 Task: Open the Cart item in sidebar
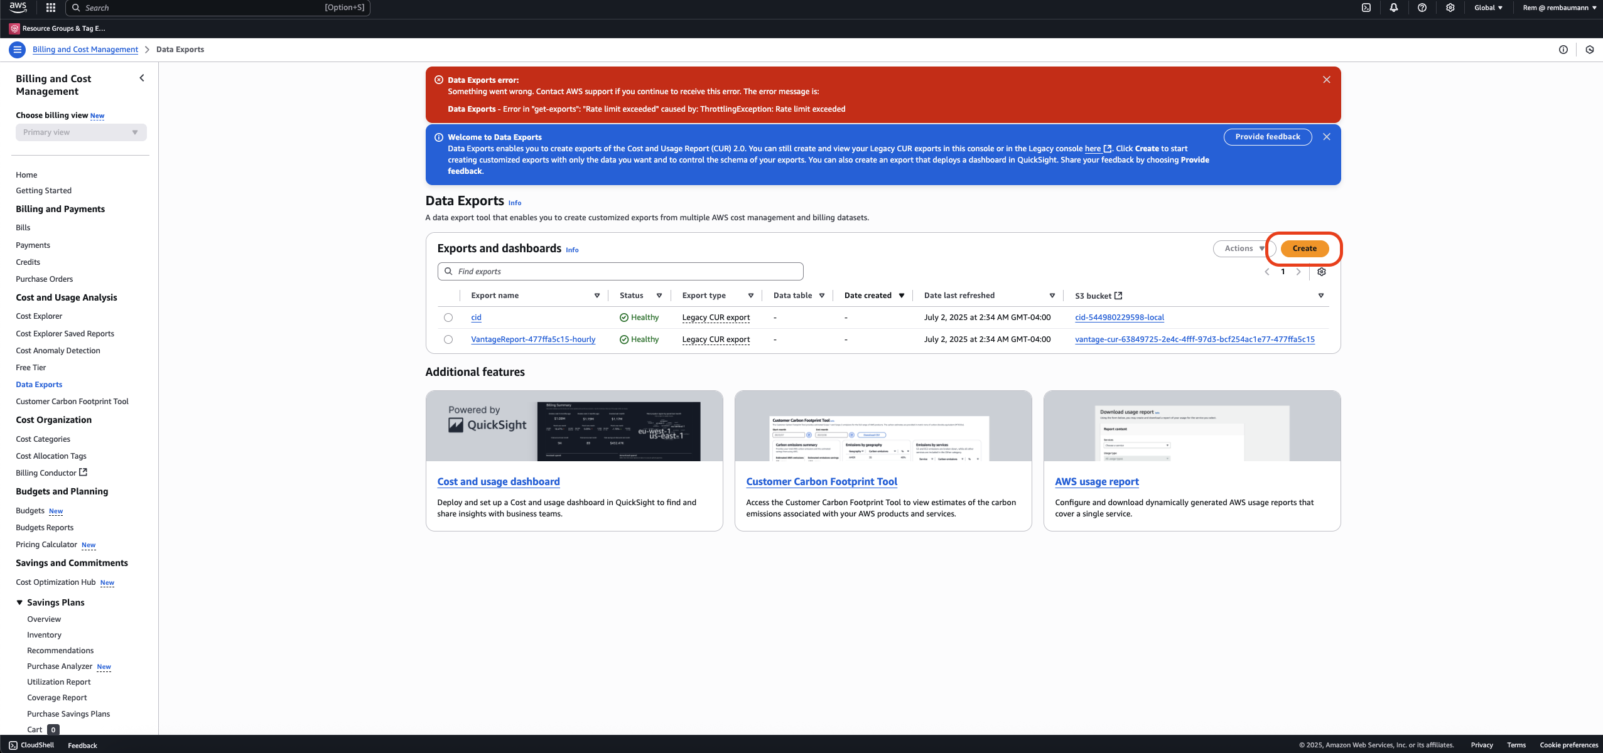(35, 730)
